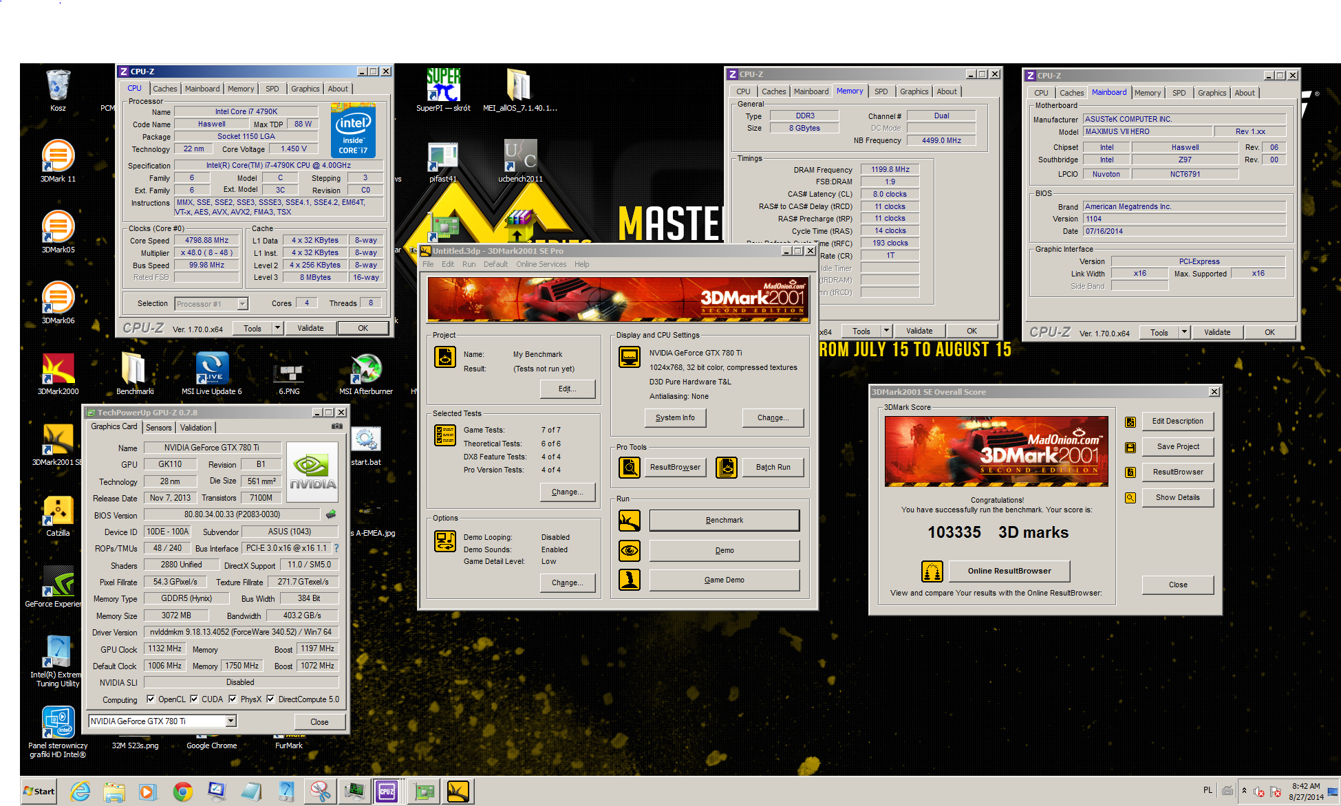Click Close in the GPU-Z window

319,722
